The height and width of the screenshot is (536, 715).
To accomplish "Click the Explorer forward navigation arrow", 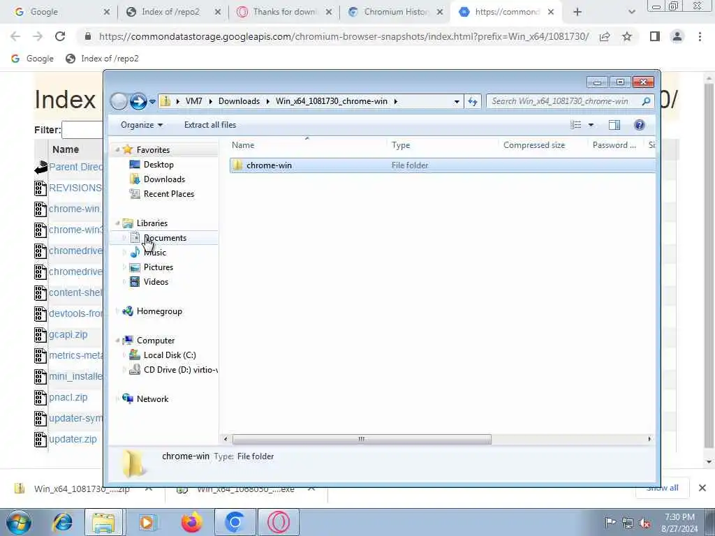I will 138,101.
